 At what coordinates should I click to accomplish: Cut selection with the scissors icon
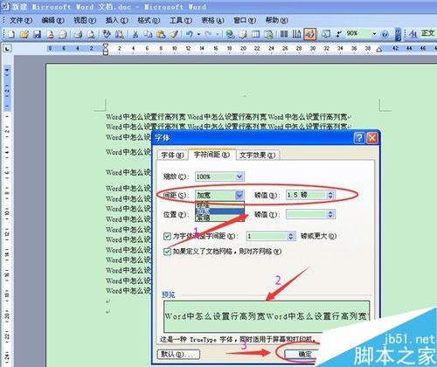coord(135,34)
